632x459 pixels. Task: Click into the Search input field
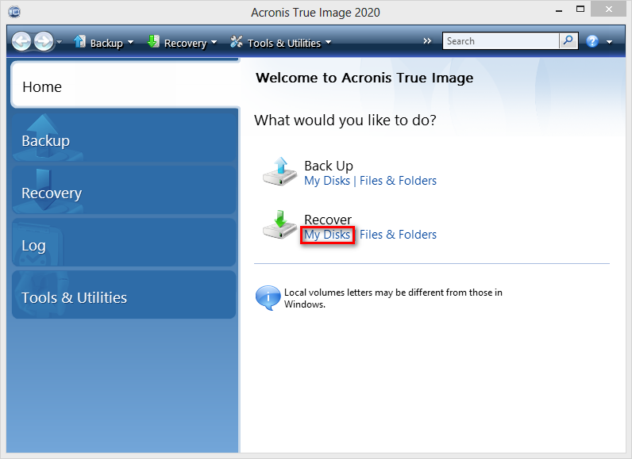coord(500,41)
